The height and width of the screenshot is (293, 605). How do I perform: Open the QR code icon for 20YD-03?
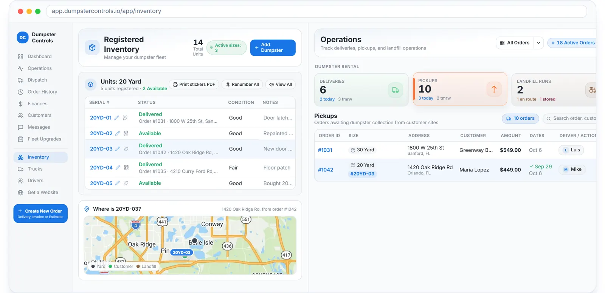click(126, 149)
